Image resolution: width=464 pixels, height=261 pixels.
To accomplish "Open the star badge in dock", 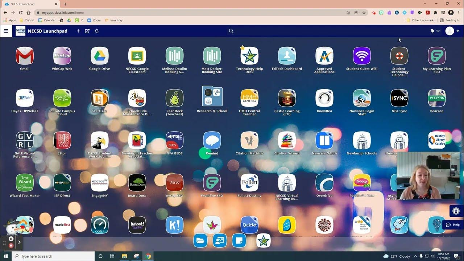I will point(264,241).
